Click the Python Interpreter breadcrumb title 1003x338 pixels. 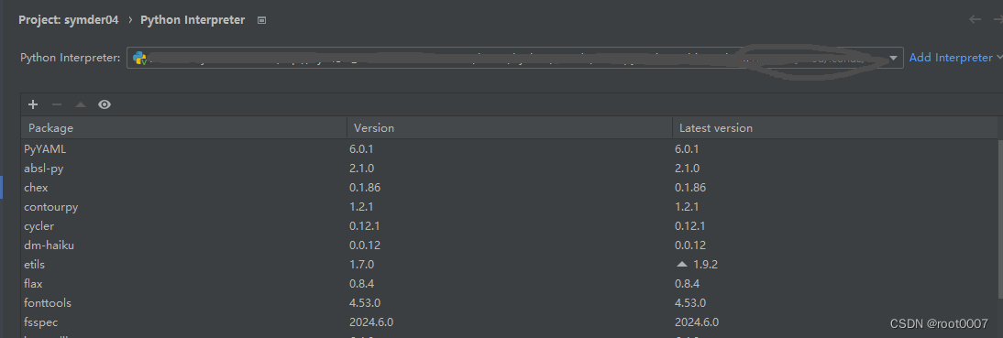click(x=193, y=20)
